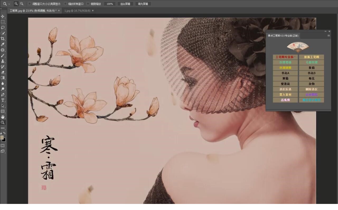Select the Lasso tool

[x=3, y=27]
